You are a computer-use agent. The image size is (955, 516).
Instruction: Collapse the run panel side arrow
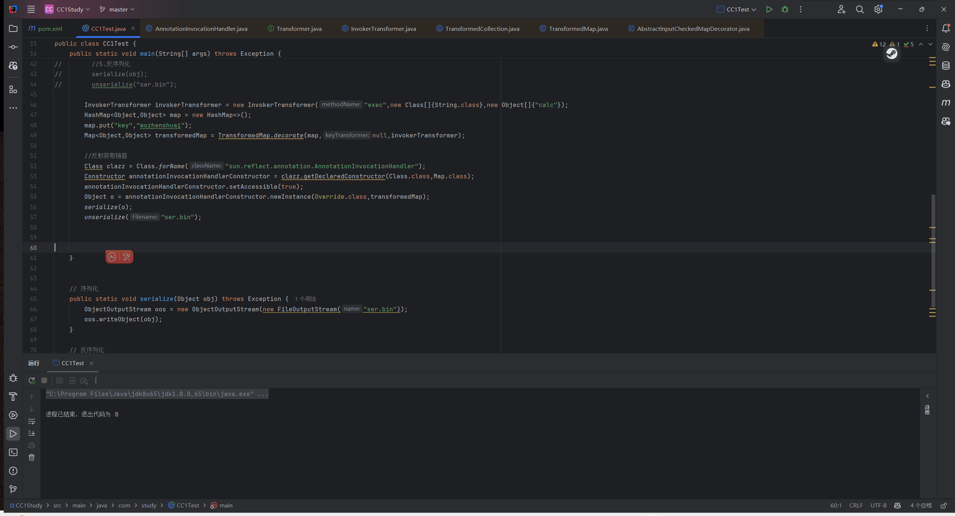point(928,396)
